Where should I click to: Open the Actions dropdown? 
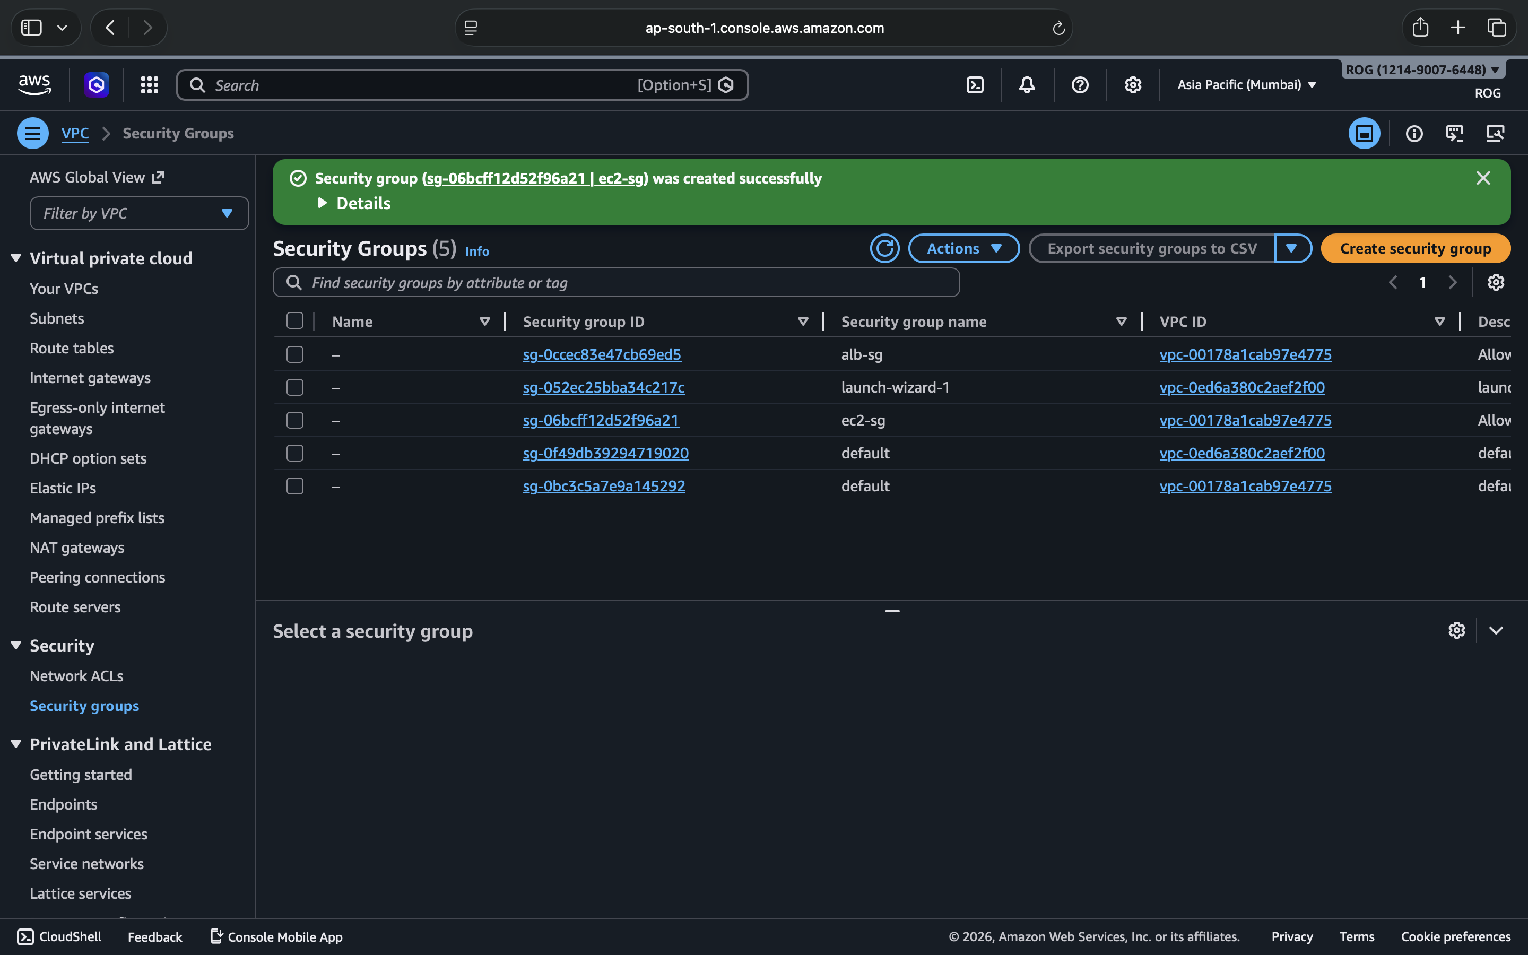pyautogui.click(x=963, y=248)
